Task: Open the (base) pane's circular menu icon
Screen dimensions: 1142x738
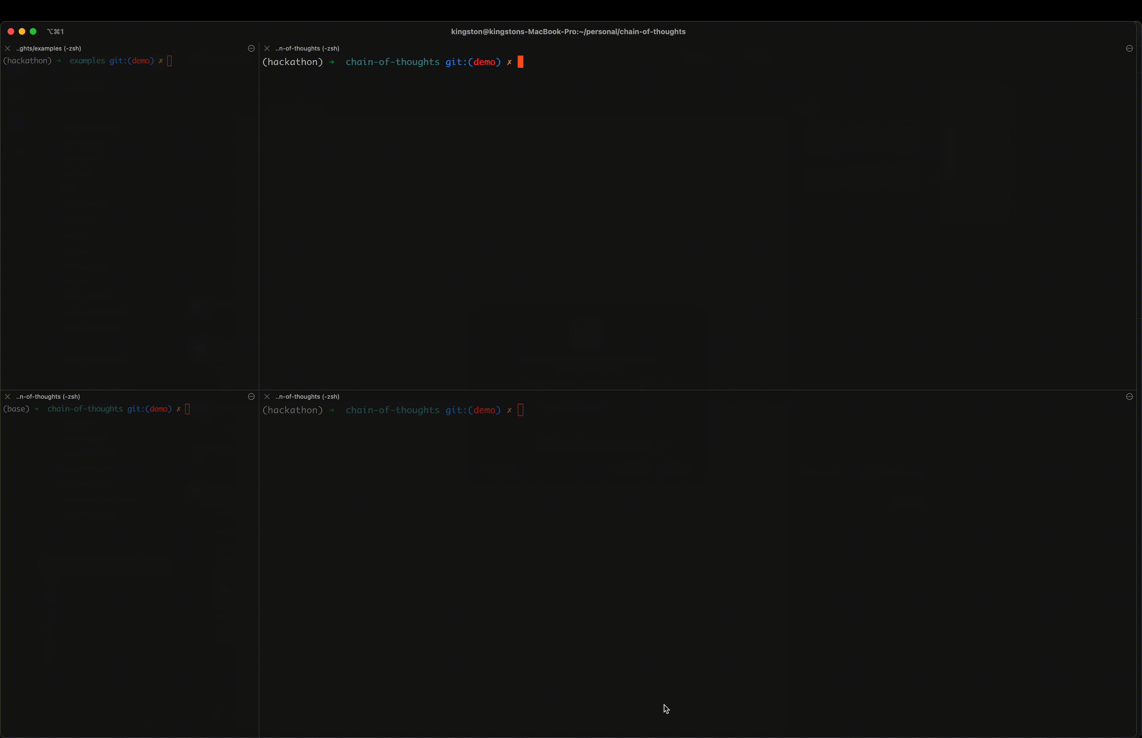Action: [251, 396]
